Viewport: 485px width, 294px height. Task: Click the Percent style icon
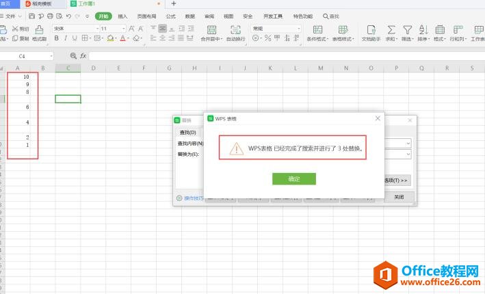point(268,38)
